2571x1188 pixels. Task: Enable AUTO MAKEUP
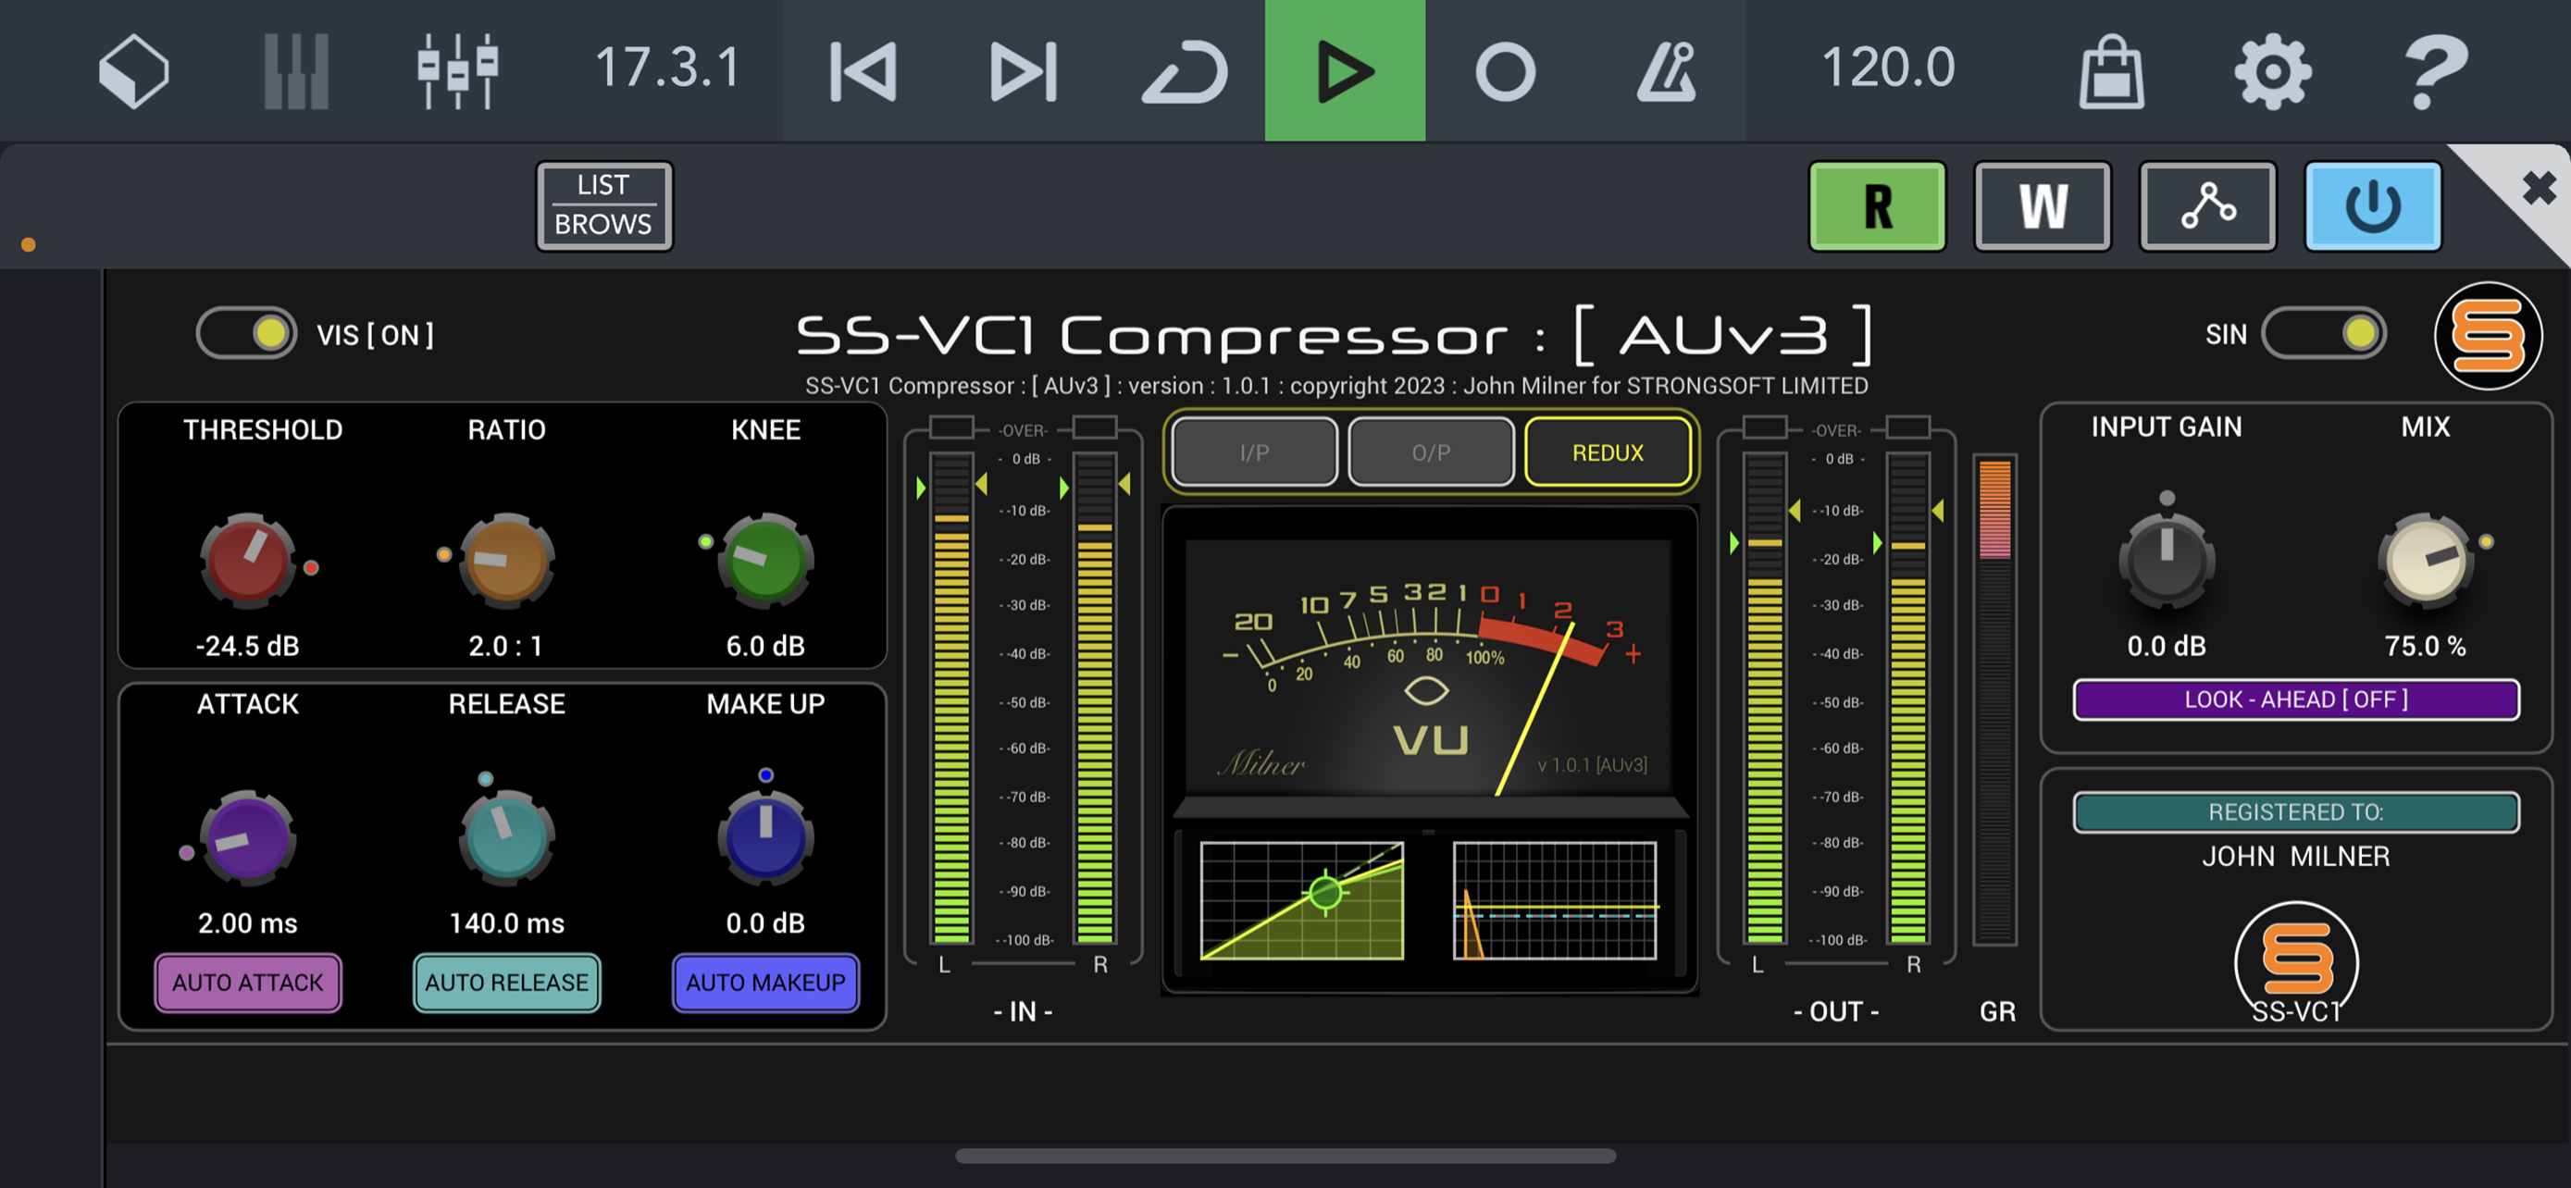tap(765, 983)
